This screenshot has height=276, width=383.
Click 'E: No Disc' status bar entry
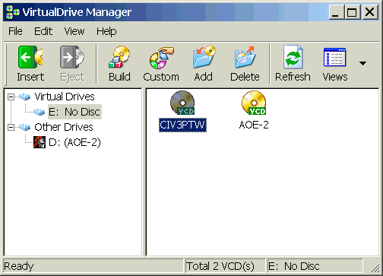[x=294, y=266]
